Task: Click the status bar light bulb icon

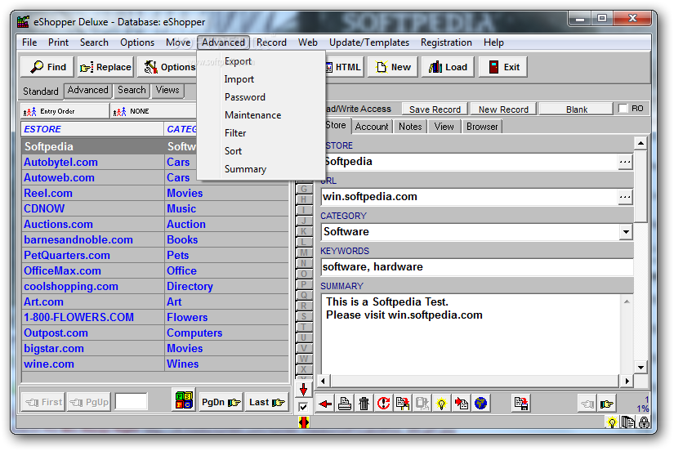Action: click(612, 422)
